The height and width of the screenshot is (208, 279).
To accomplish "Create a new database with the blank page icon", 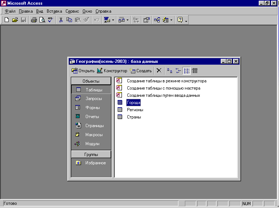I will pyautogui.click(x=7, y=20).
